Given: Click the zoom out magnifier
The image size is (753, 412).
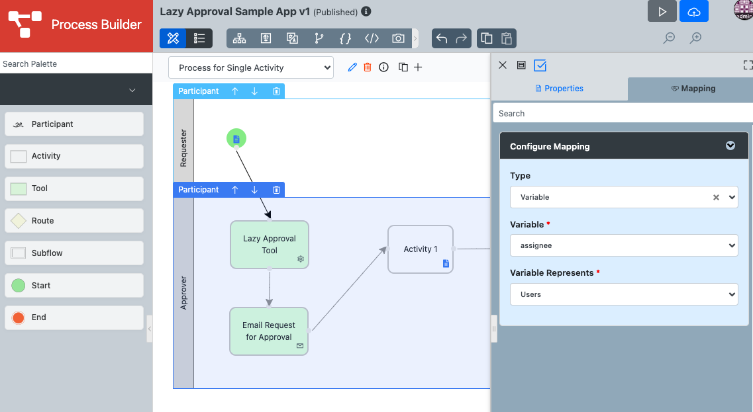Looking at the screenshot, I should click(x=669, y=38).
